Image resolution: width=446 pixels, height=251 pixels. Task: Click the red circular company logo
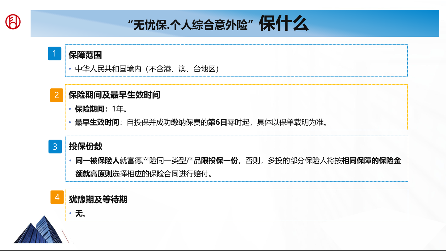click(x=13, y=22)
